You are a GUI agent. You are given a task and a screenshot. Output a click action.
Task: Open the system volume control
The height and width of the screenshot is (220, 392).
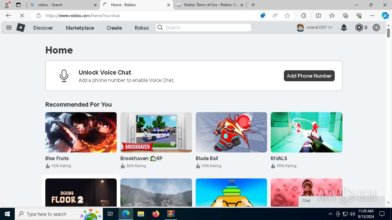click(352, 214)
